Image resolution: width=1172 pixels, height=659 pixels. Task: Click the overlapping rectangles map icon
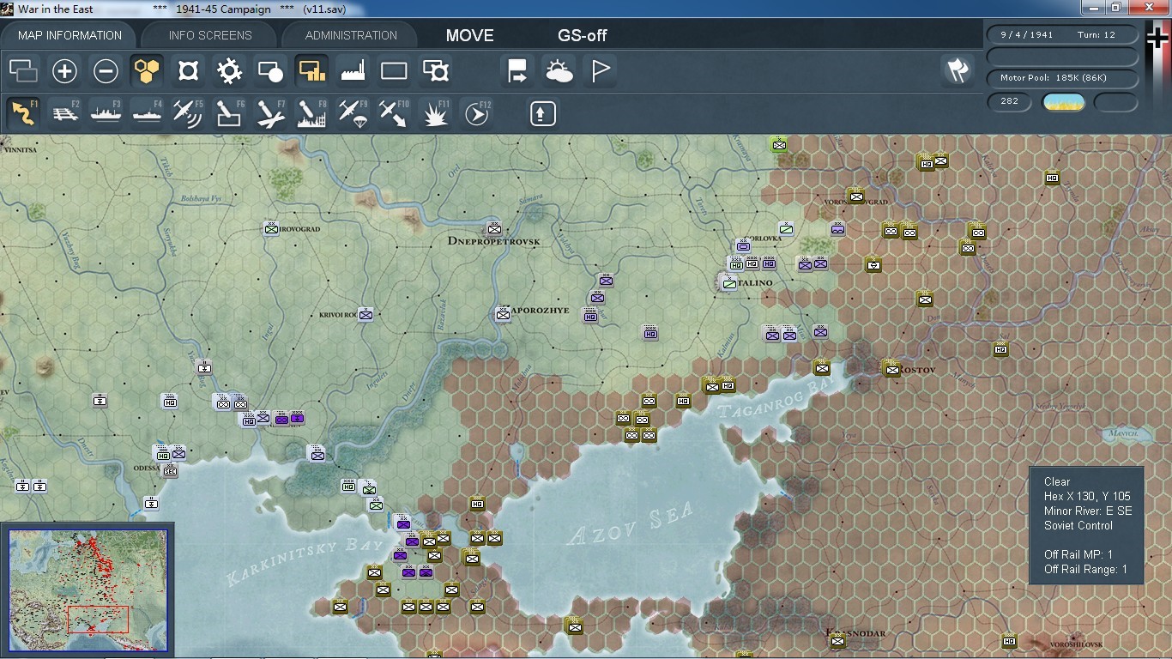click(23, 71)
